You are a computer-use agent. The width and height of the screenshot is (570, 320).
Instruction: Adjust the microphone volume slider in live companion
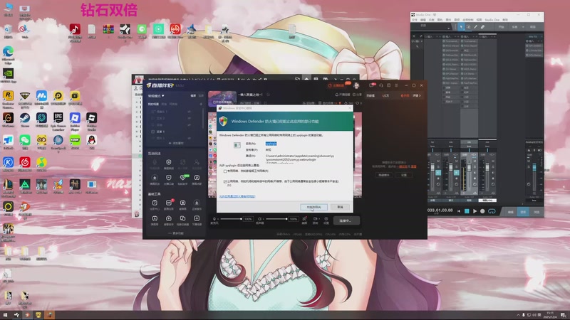click(x=231, y=219)
